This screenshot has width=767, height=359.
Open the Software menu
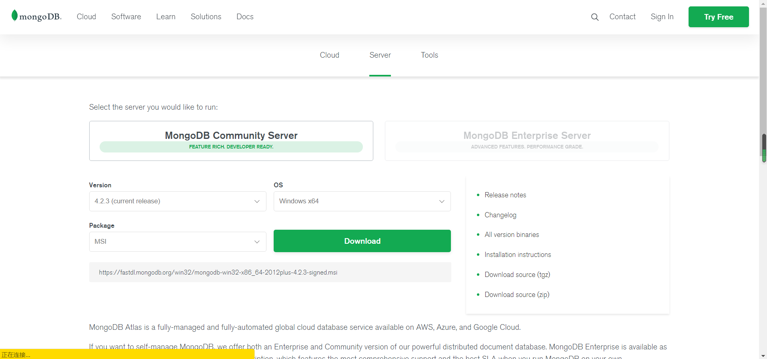tap(126, 16)
